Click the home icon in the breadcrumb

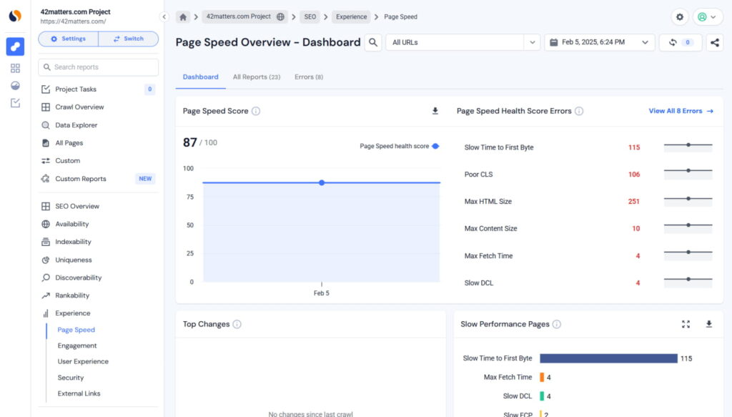(x=184, y=16)
